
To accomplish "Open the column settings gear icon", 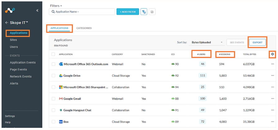I will (x=272, y=54).
